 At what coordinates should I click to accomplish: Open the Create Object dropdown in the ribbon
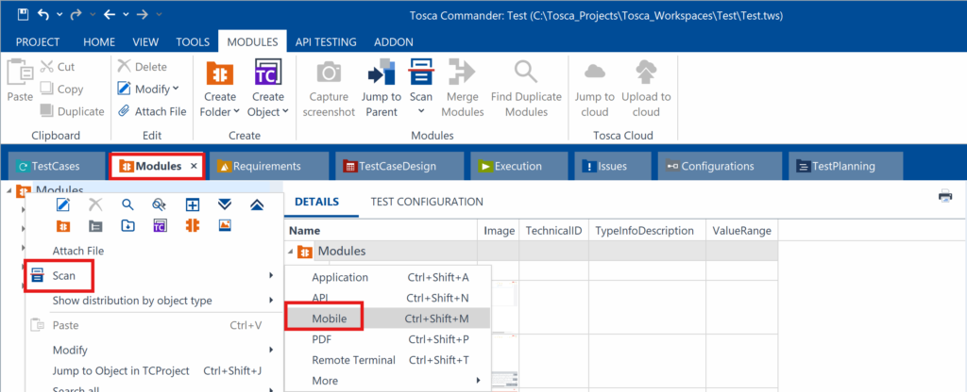(267, 88)
